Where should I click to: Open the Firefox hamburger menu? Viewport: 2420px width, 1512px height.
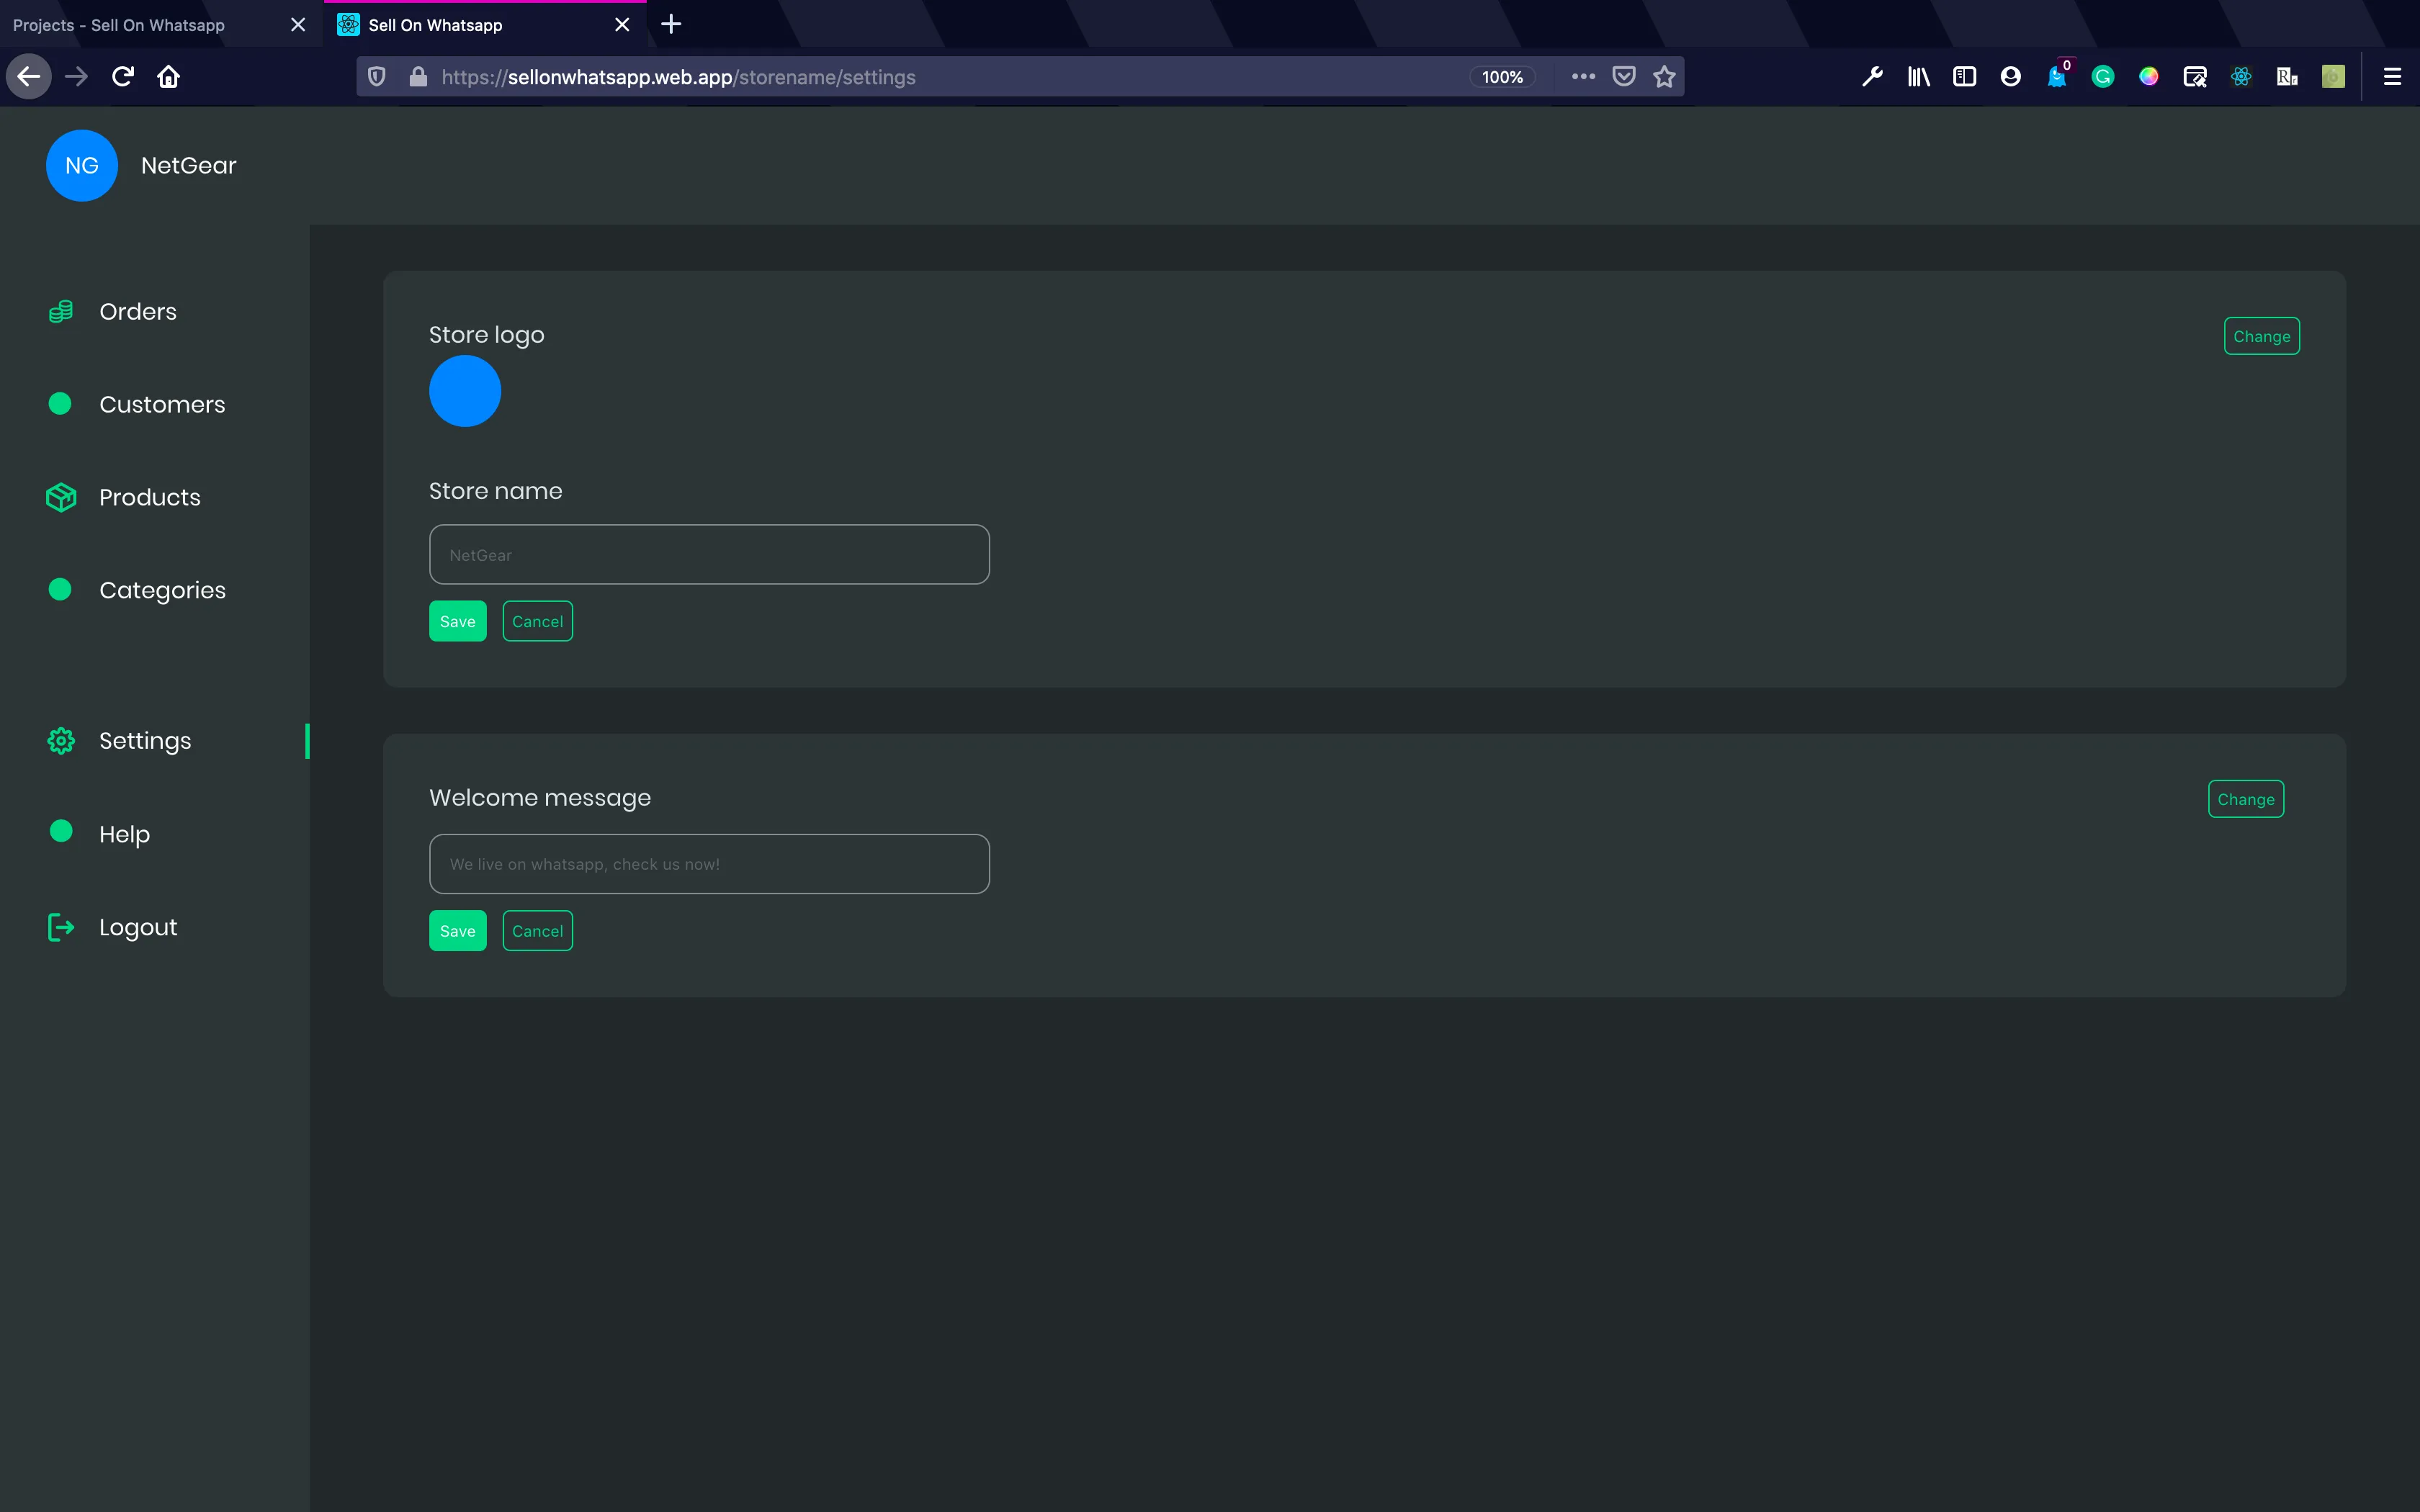point(2392,77)
